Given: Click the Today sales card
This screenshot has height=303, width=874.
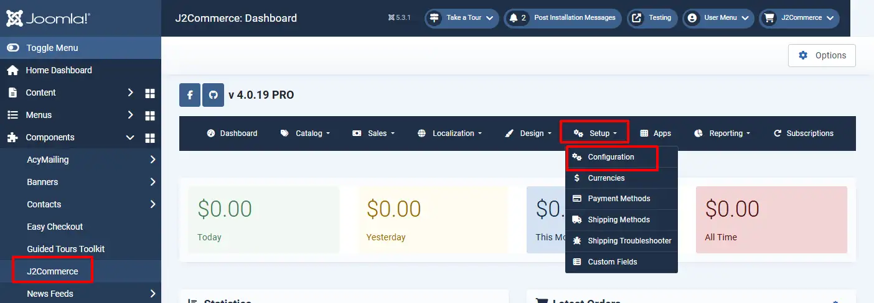Looking at the screenshot, I should 263,220.
